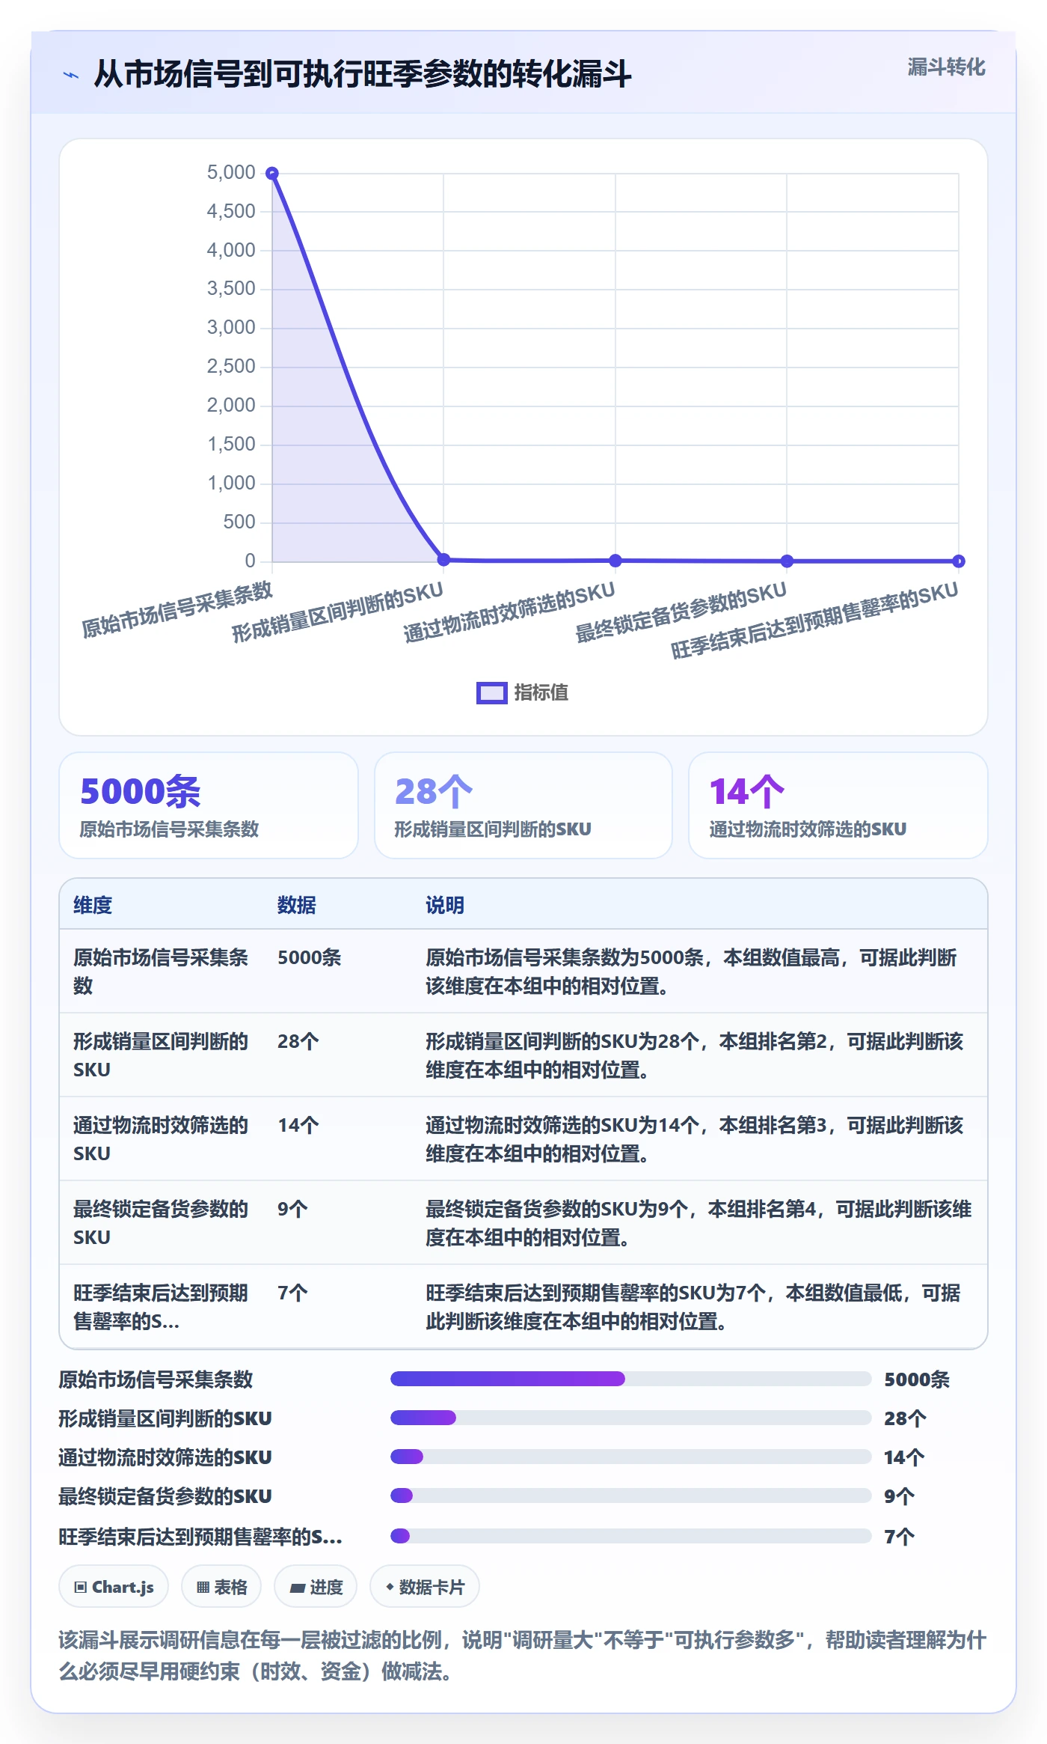The width and height of the screenshot is (1047, 1744).
Task: Open the 28个 data card
Action: [523, 805]
